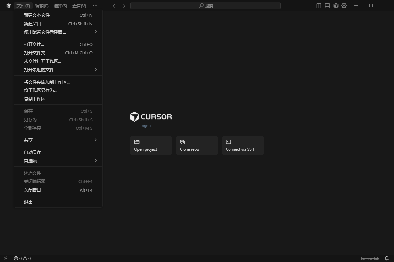Click the Cursor logo in the title bar
394x262 pixels.
tap(8, 6)
